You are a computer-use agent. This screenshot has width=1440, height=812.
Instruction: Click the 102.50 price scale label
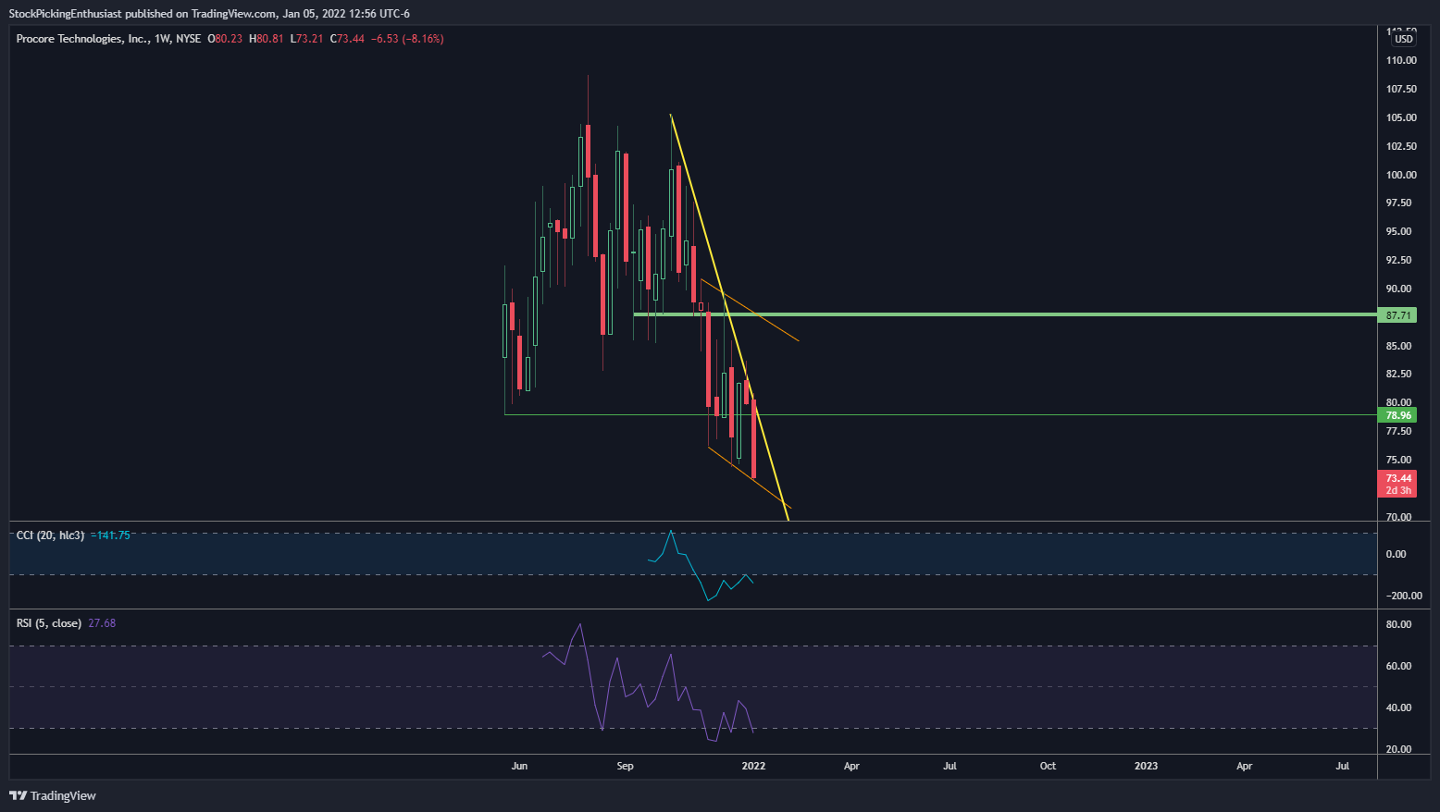1401,146
